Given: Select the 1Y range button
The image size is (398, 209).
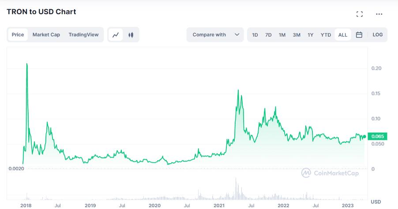Looking at the screenshot, I should pos(311,35).
